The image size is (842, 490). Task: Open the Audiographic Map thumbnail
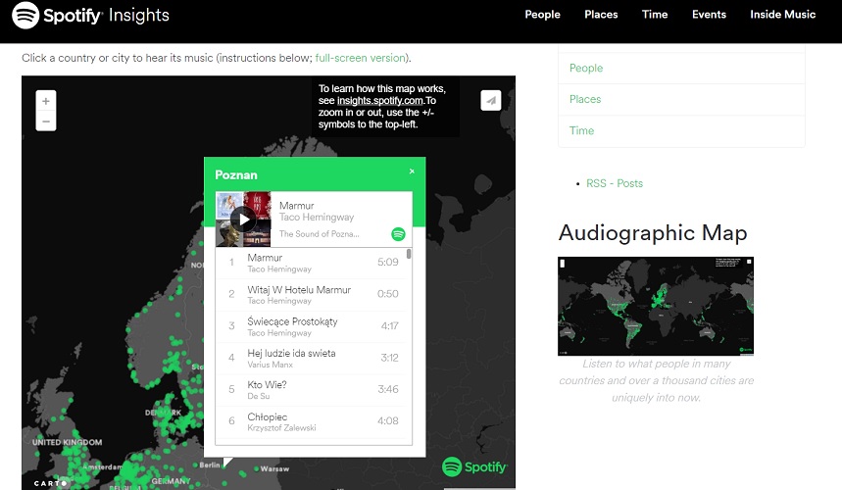point(655,306)
